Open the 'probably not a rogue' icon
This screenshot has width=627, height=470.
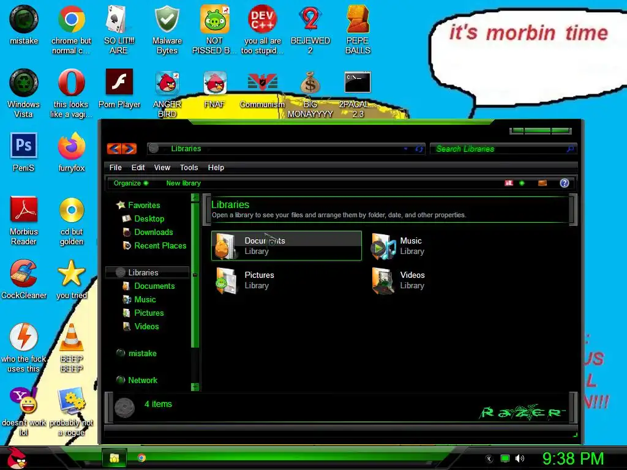71,411
